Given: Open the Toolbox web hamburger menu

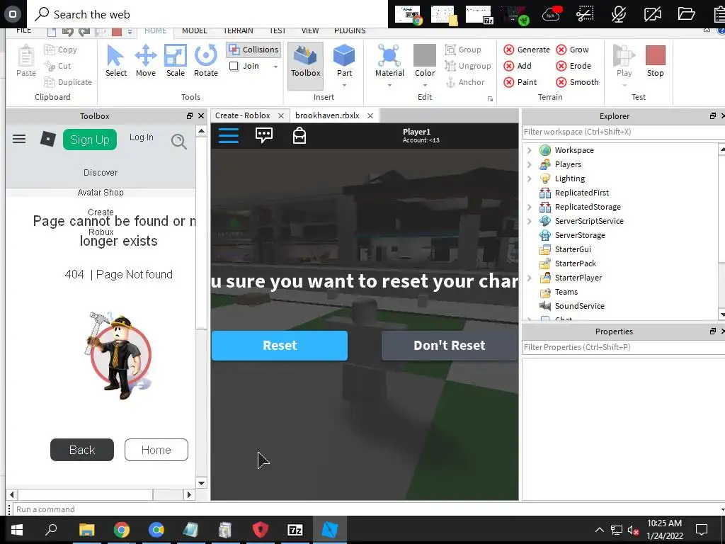Looking at the screenshot, I should (x=19, y=139).
